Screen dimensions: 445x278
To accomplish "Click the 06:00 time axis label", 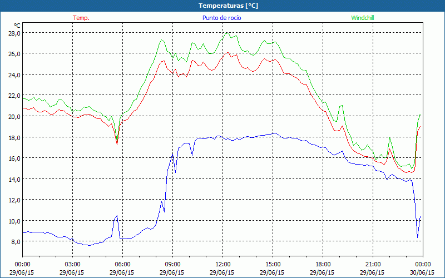I will coord(122,265).
